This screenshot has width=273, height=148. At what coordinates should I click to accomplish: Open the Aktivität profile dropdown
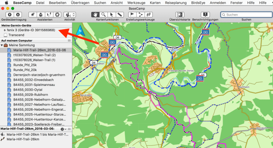[x=70, y=14]
